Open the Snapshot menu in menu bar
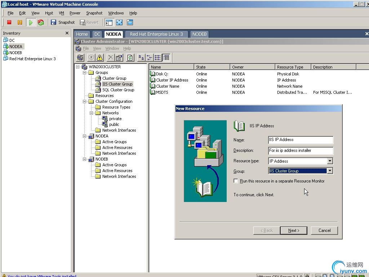 [94, 13]
